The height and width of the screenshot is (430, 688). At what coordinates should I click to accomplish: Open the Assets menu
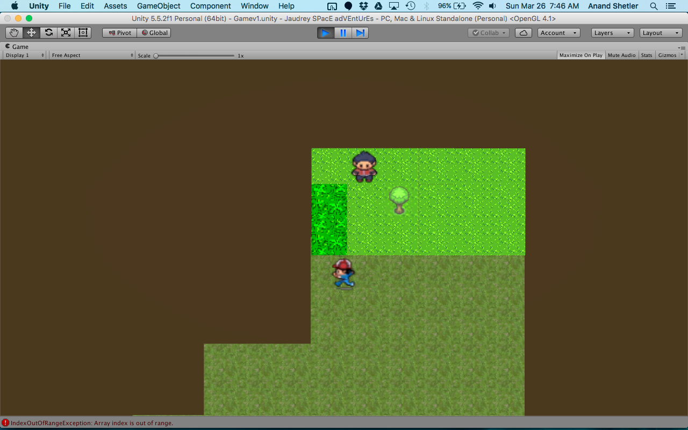[116, 6]
